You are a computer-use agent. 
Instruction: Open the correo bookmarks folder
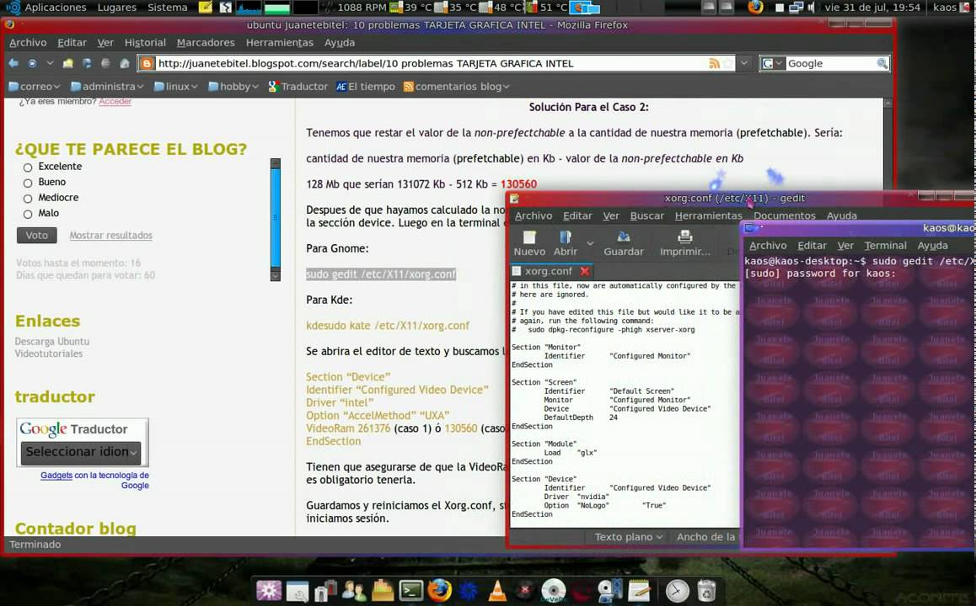34,87
